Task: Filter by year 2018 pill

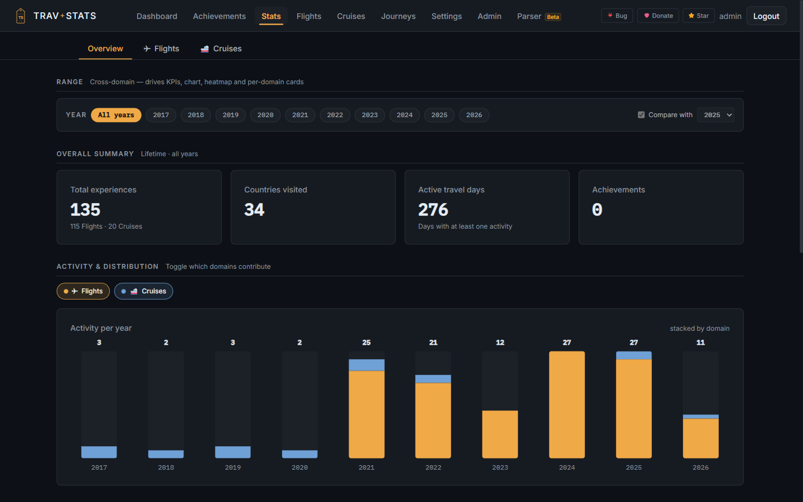Action: 196,115
